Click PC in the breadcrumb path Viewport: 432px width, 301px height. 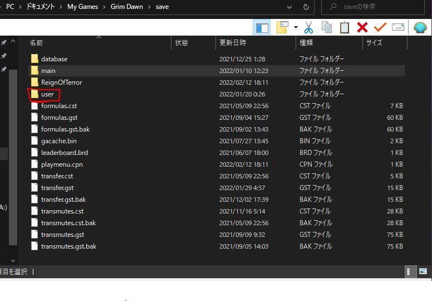10,7
